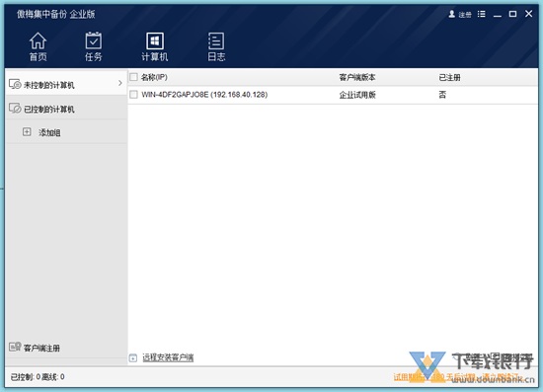Click the 客户端版本 column header

tap(357, 77)
